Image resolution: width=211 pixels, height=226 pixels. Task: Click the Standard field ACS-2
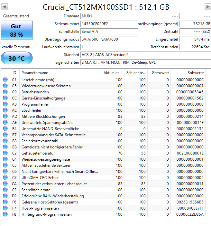pos(146,55)
